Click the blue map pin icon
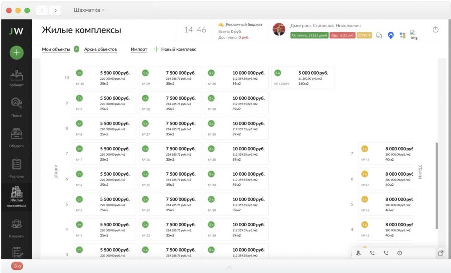This screenshot has width=451, height=273. tap(390, 35)
